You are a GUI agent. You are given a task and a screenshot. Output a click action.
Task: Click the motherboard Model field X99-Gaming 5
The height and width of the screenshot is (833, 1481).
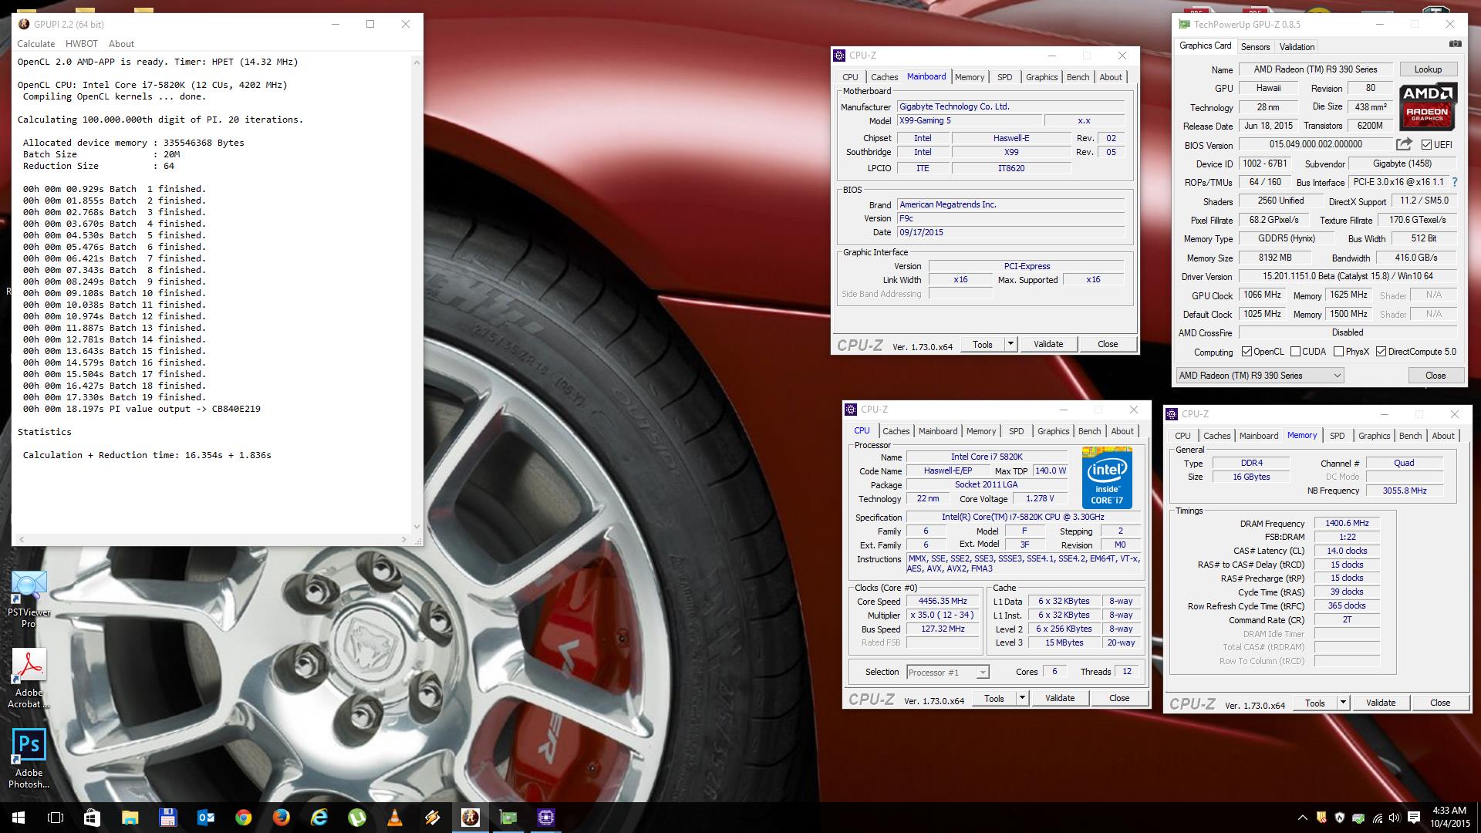point(969,121)
